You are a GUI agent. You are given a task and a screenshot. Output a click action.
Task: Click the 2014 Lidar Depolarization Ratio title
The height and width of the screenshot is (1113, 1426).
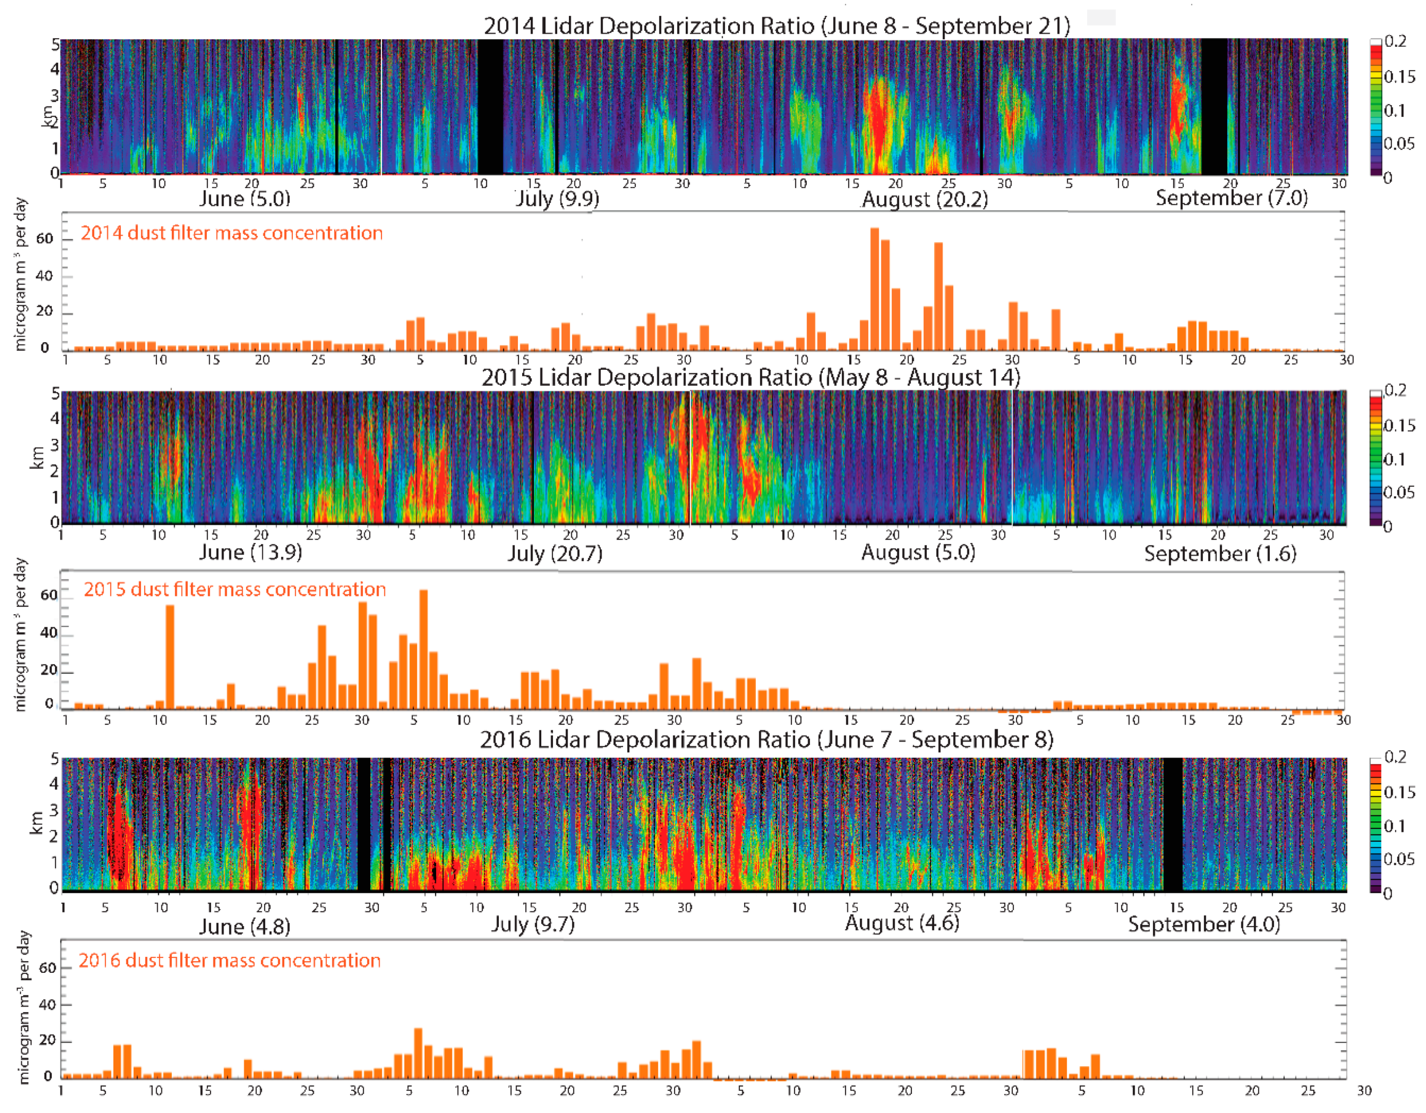776,26
